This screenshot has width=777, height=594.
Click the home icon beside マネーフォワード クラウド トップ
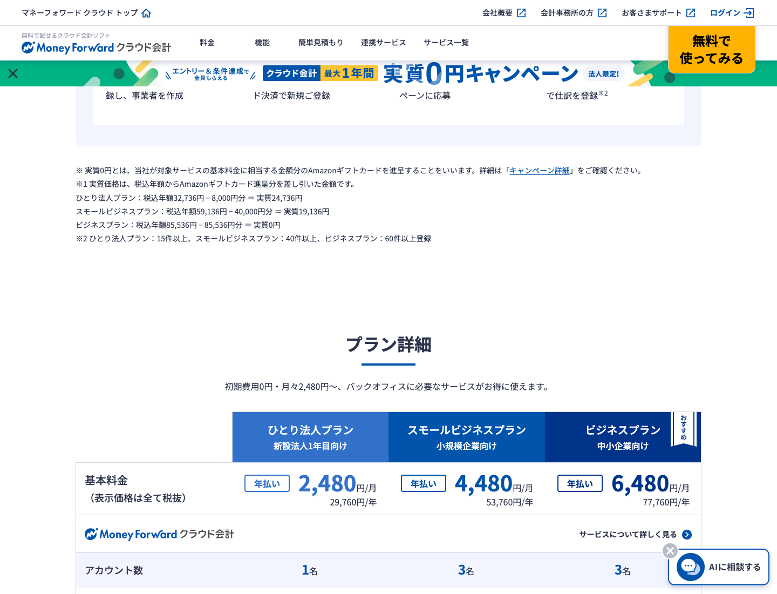[146, 13]
